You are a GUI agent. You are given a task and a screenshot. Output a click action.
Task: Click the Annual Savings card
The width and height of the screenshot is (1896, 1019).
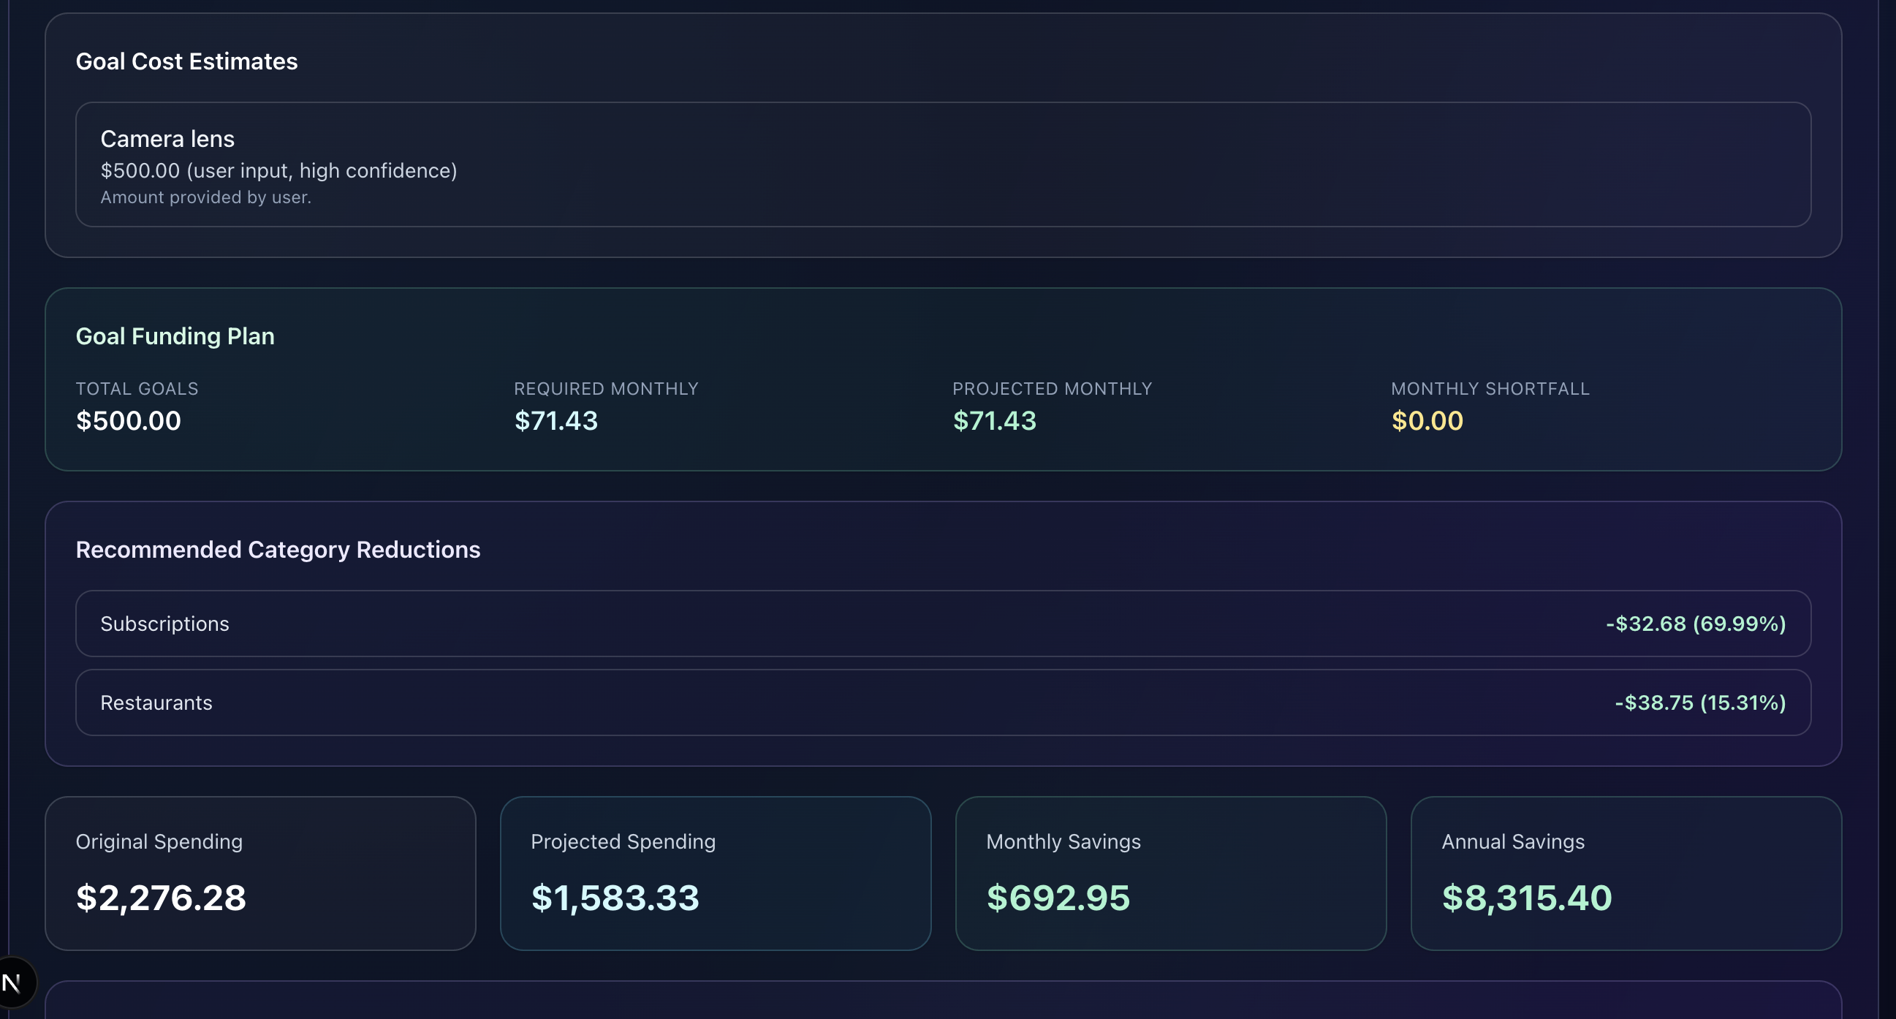click(1625, 874)
